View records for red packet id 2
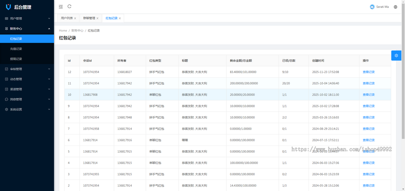This screenshot has width=405, height=191. (x=369, y=186)
